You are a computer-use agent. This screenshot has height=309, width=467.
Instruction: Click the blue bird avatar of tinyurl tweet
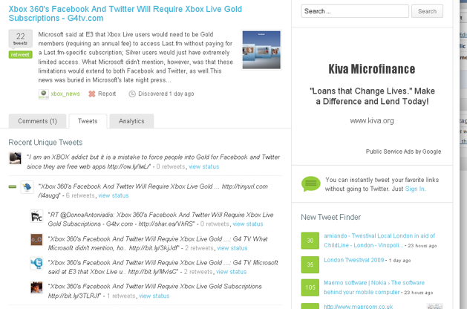point(27,187)
